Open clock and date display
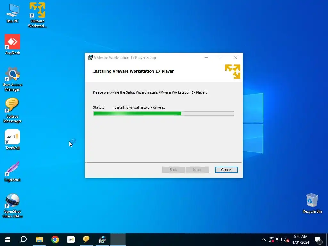Viewport: 328px width, 246px height. pyautogui.click(x=300, y=240)
